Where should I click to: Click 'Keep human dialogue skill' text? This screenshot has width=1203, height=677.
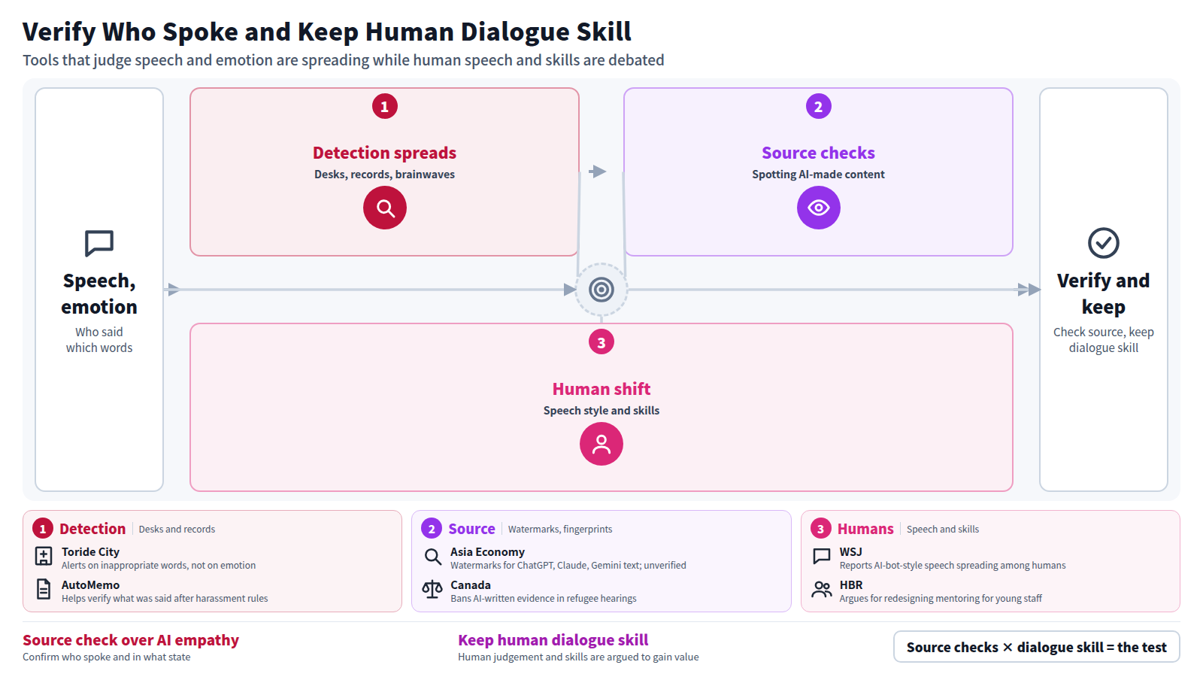pyautogui.click(x=553, y=640)
